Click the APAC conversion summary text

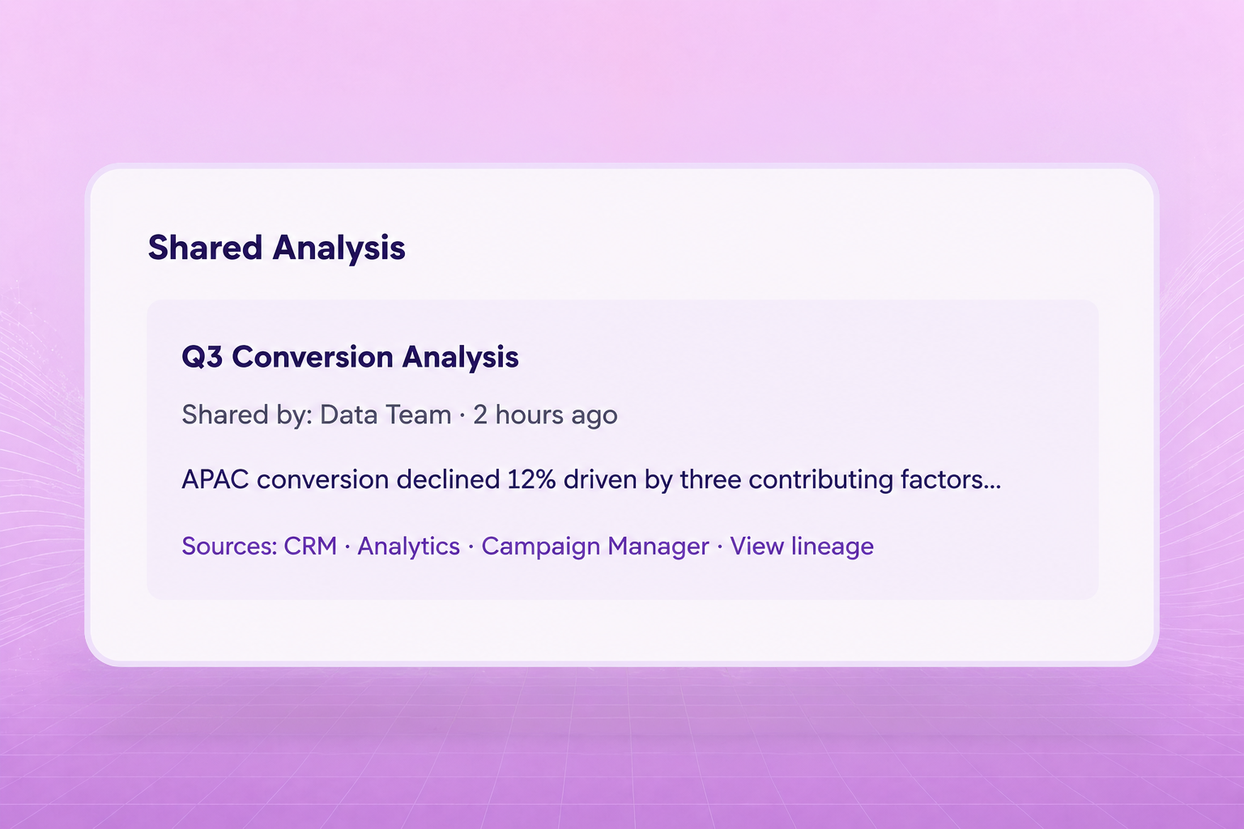pos(591,479)
